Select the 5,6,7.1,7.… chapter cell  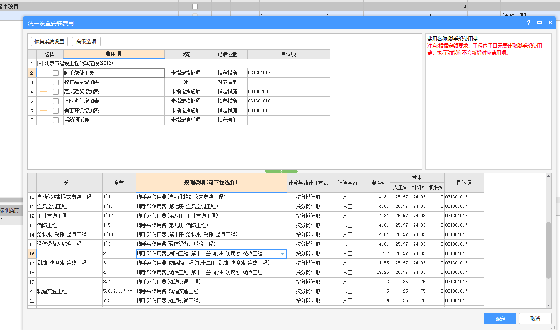[119, 291]
